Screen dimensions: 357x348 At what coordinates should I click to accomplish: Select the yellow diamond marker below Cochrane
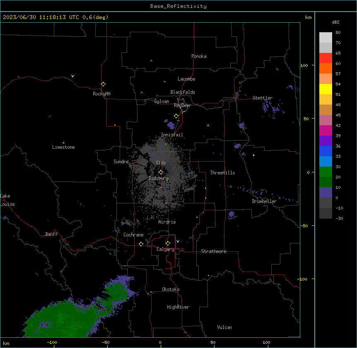141,244
